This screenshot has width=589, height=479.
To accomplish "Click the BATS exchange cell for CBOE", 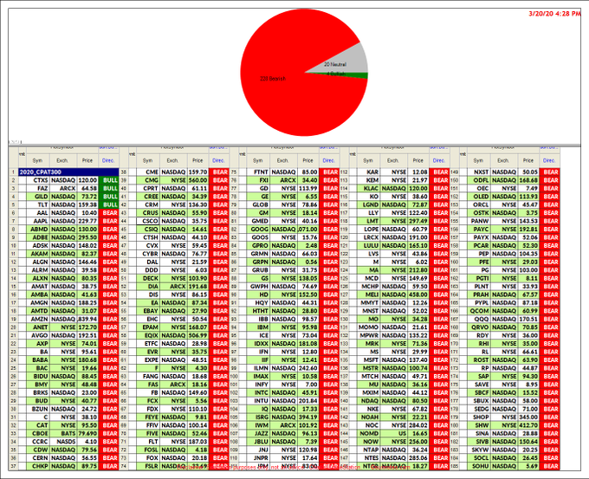I will [x=63, y=434].
